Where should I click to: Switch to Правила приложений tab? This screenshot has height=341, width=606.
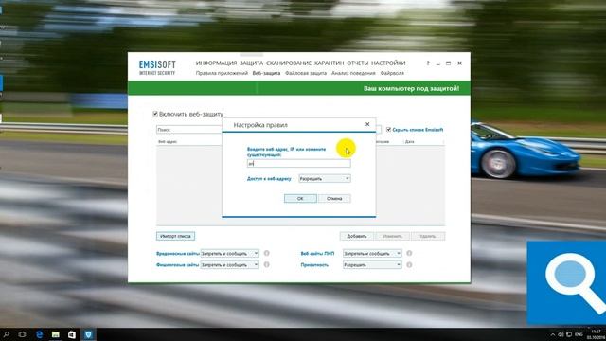(222, 73)
